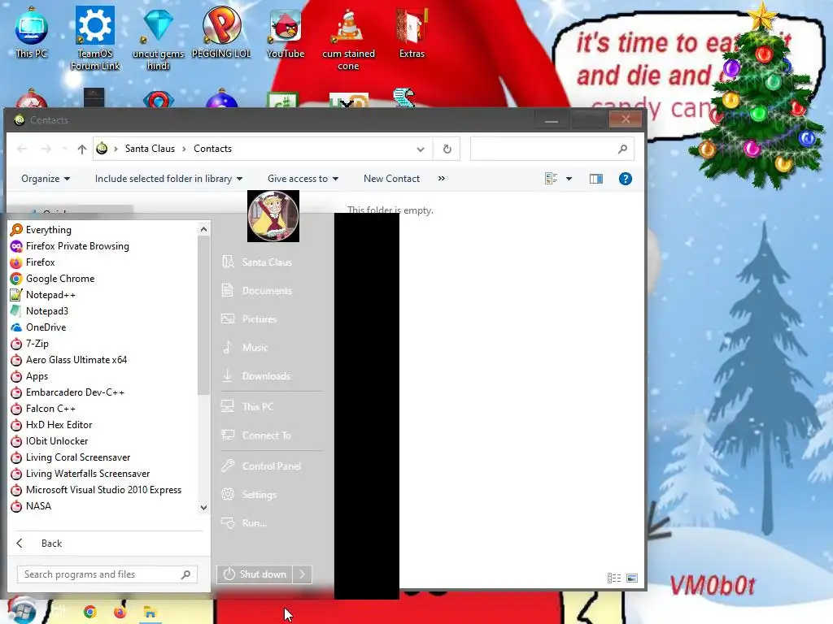Viewport: 833px width, 624px height.
Task: Click the programs list scrollbar thumb
Action: tap(203, 315)
